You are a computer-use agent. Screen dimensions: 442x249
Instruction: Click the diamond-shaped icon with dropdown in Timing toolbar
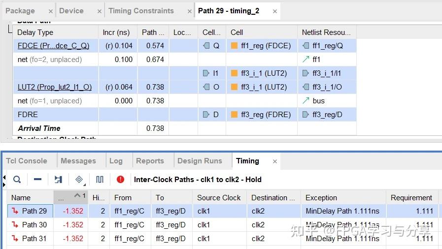click(x=79, y=180)
